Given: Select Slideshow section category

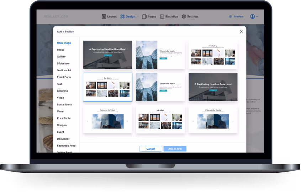Looking at the screenshot, I should coord(63,63).
